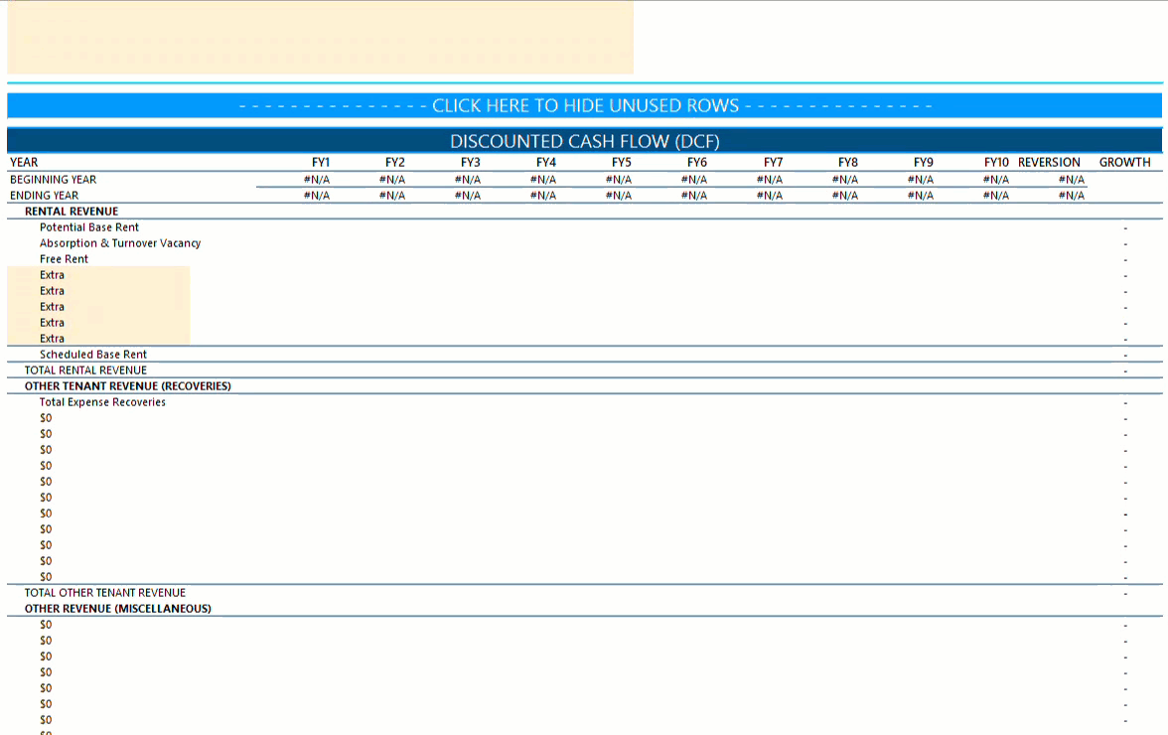This screenshot has height=735, width=1168.
Task: Select the FY4 column header
Action: [x=546, y=162]
